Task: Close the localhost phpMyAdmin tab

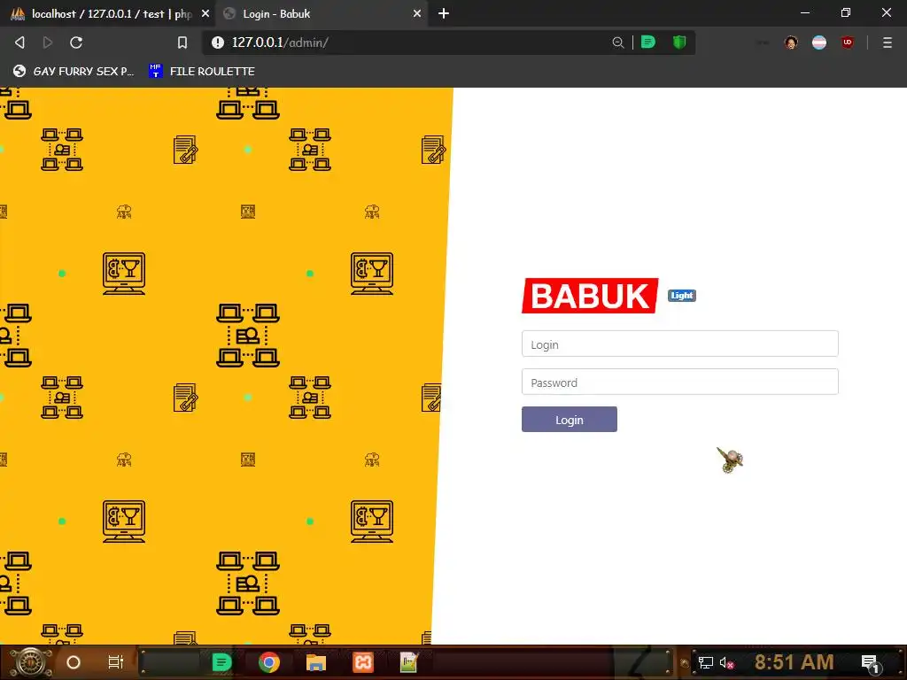Action: (x=205, y=13)
